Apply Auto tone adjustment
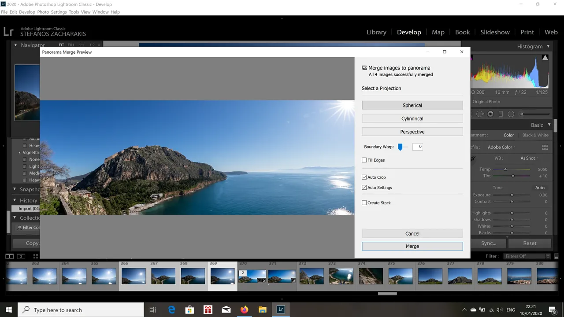564x317 pixels. click(x=540, y=188)
